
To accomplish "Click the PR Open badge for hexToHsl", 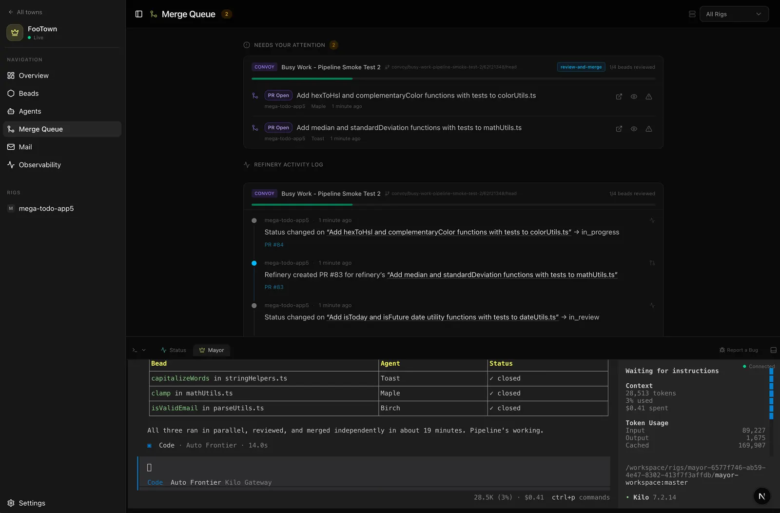I will (278, 96).
